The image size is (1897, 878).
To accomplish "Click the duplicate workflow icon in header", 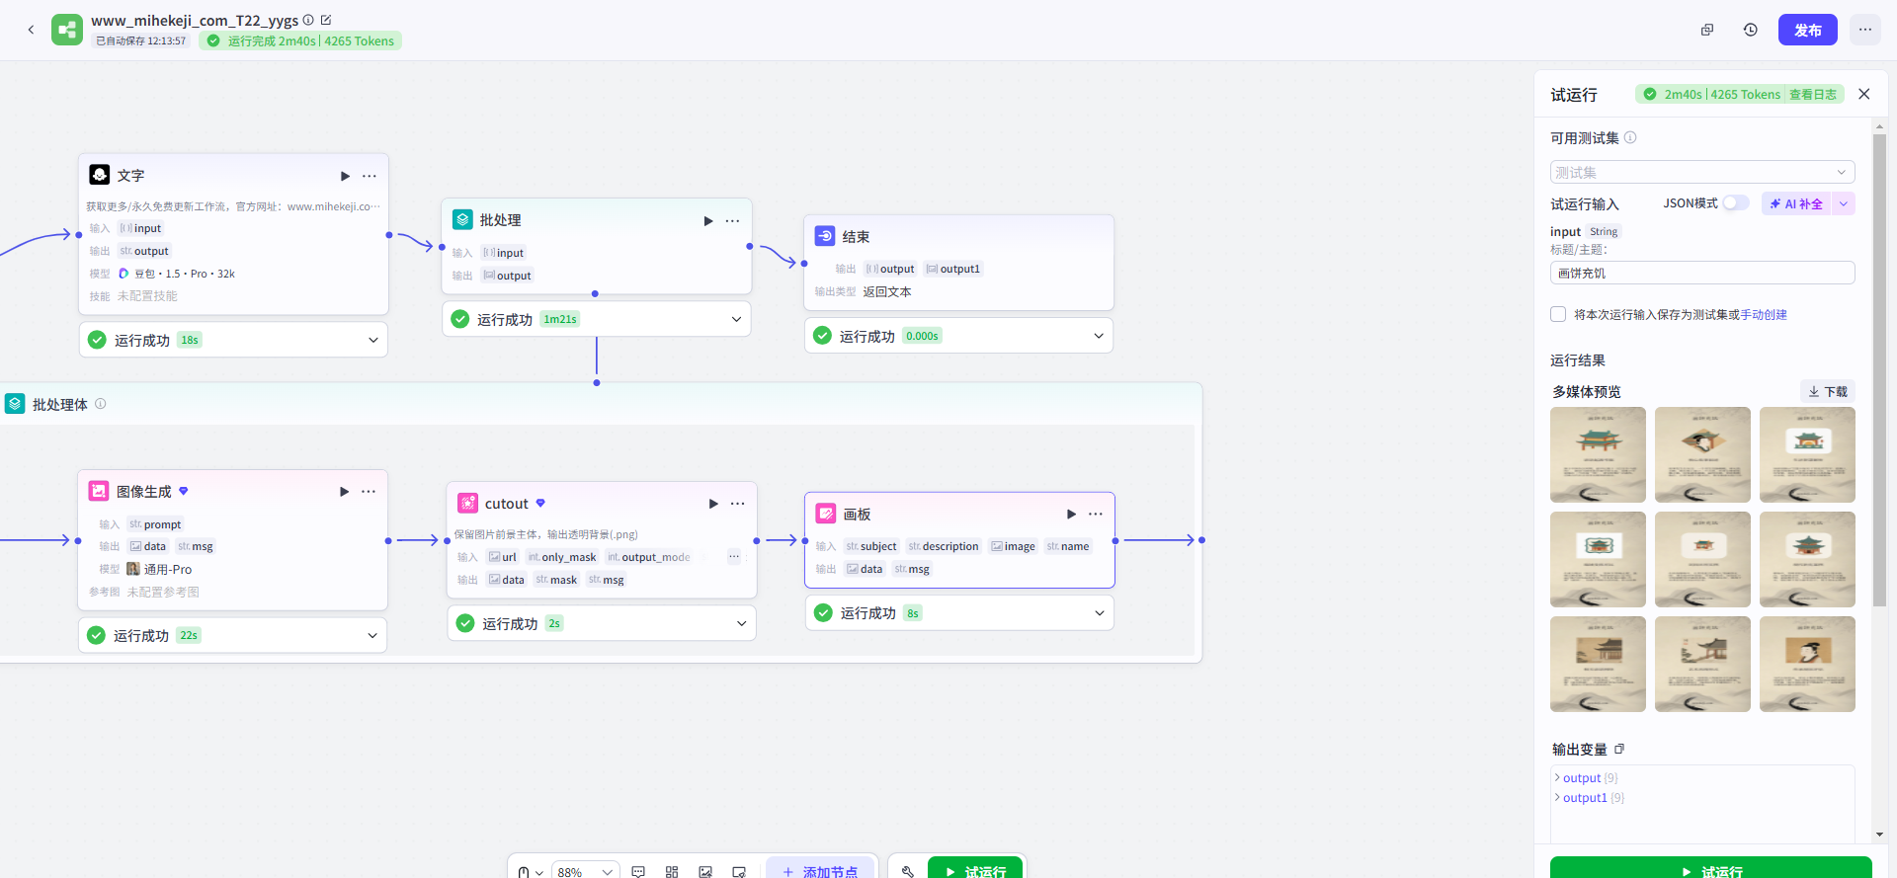I will 1706,30.
